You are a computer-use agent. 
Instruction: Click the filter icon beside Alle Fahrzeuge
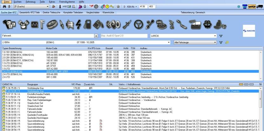point(221,43)
